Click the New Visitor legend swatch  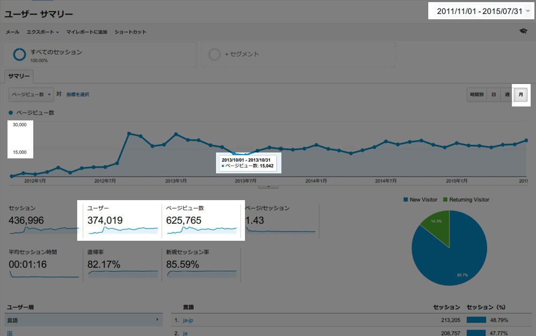point(406,200)
